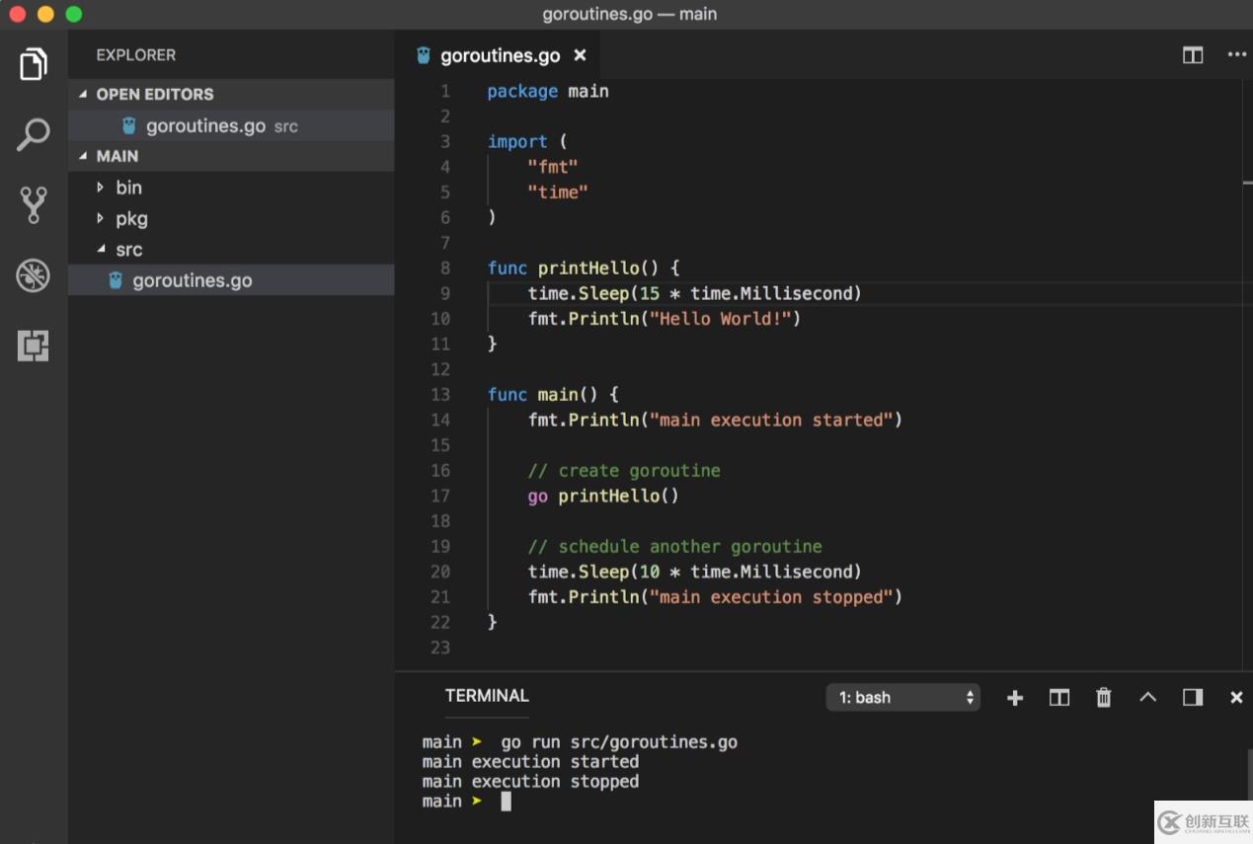
Task: Place cursor on "package main" line
Action: click(548, 91)
